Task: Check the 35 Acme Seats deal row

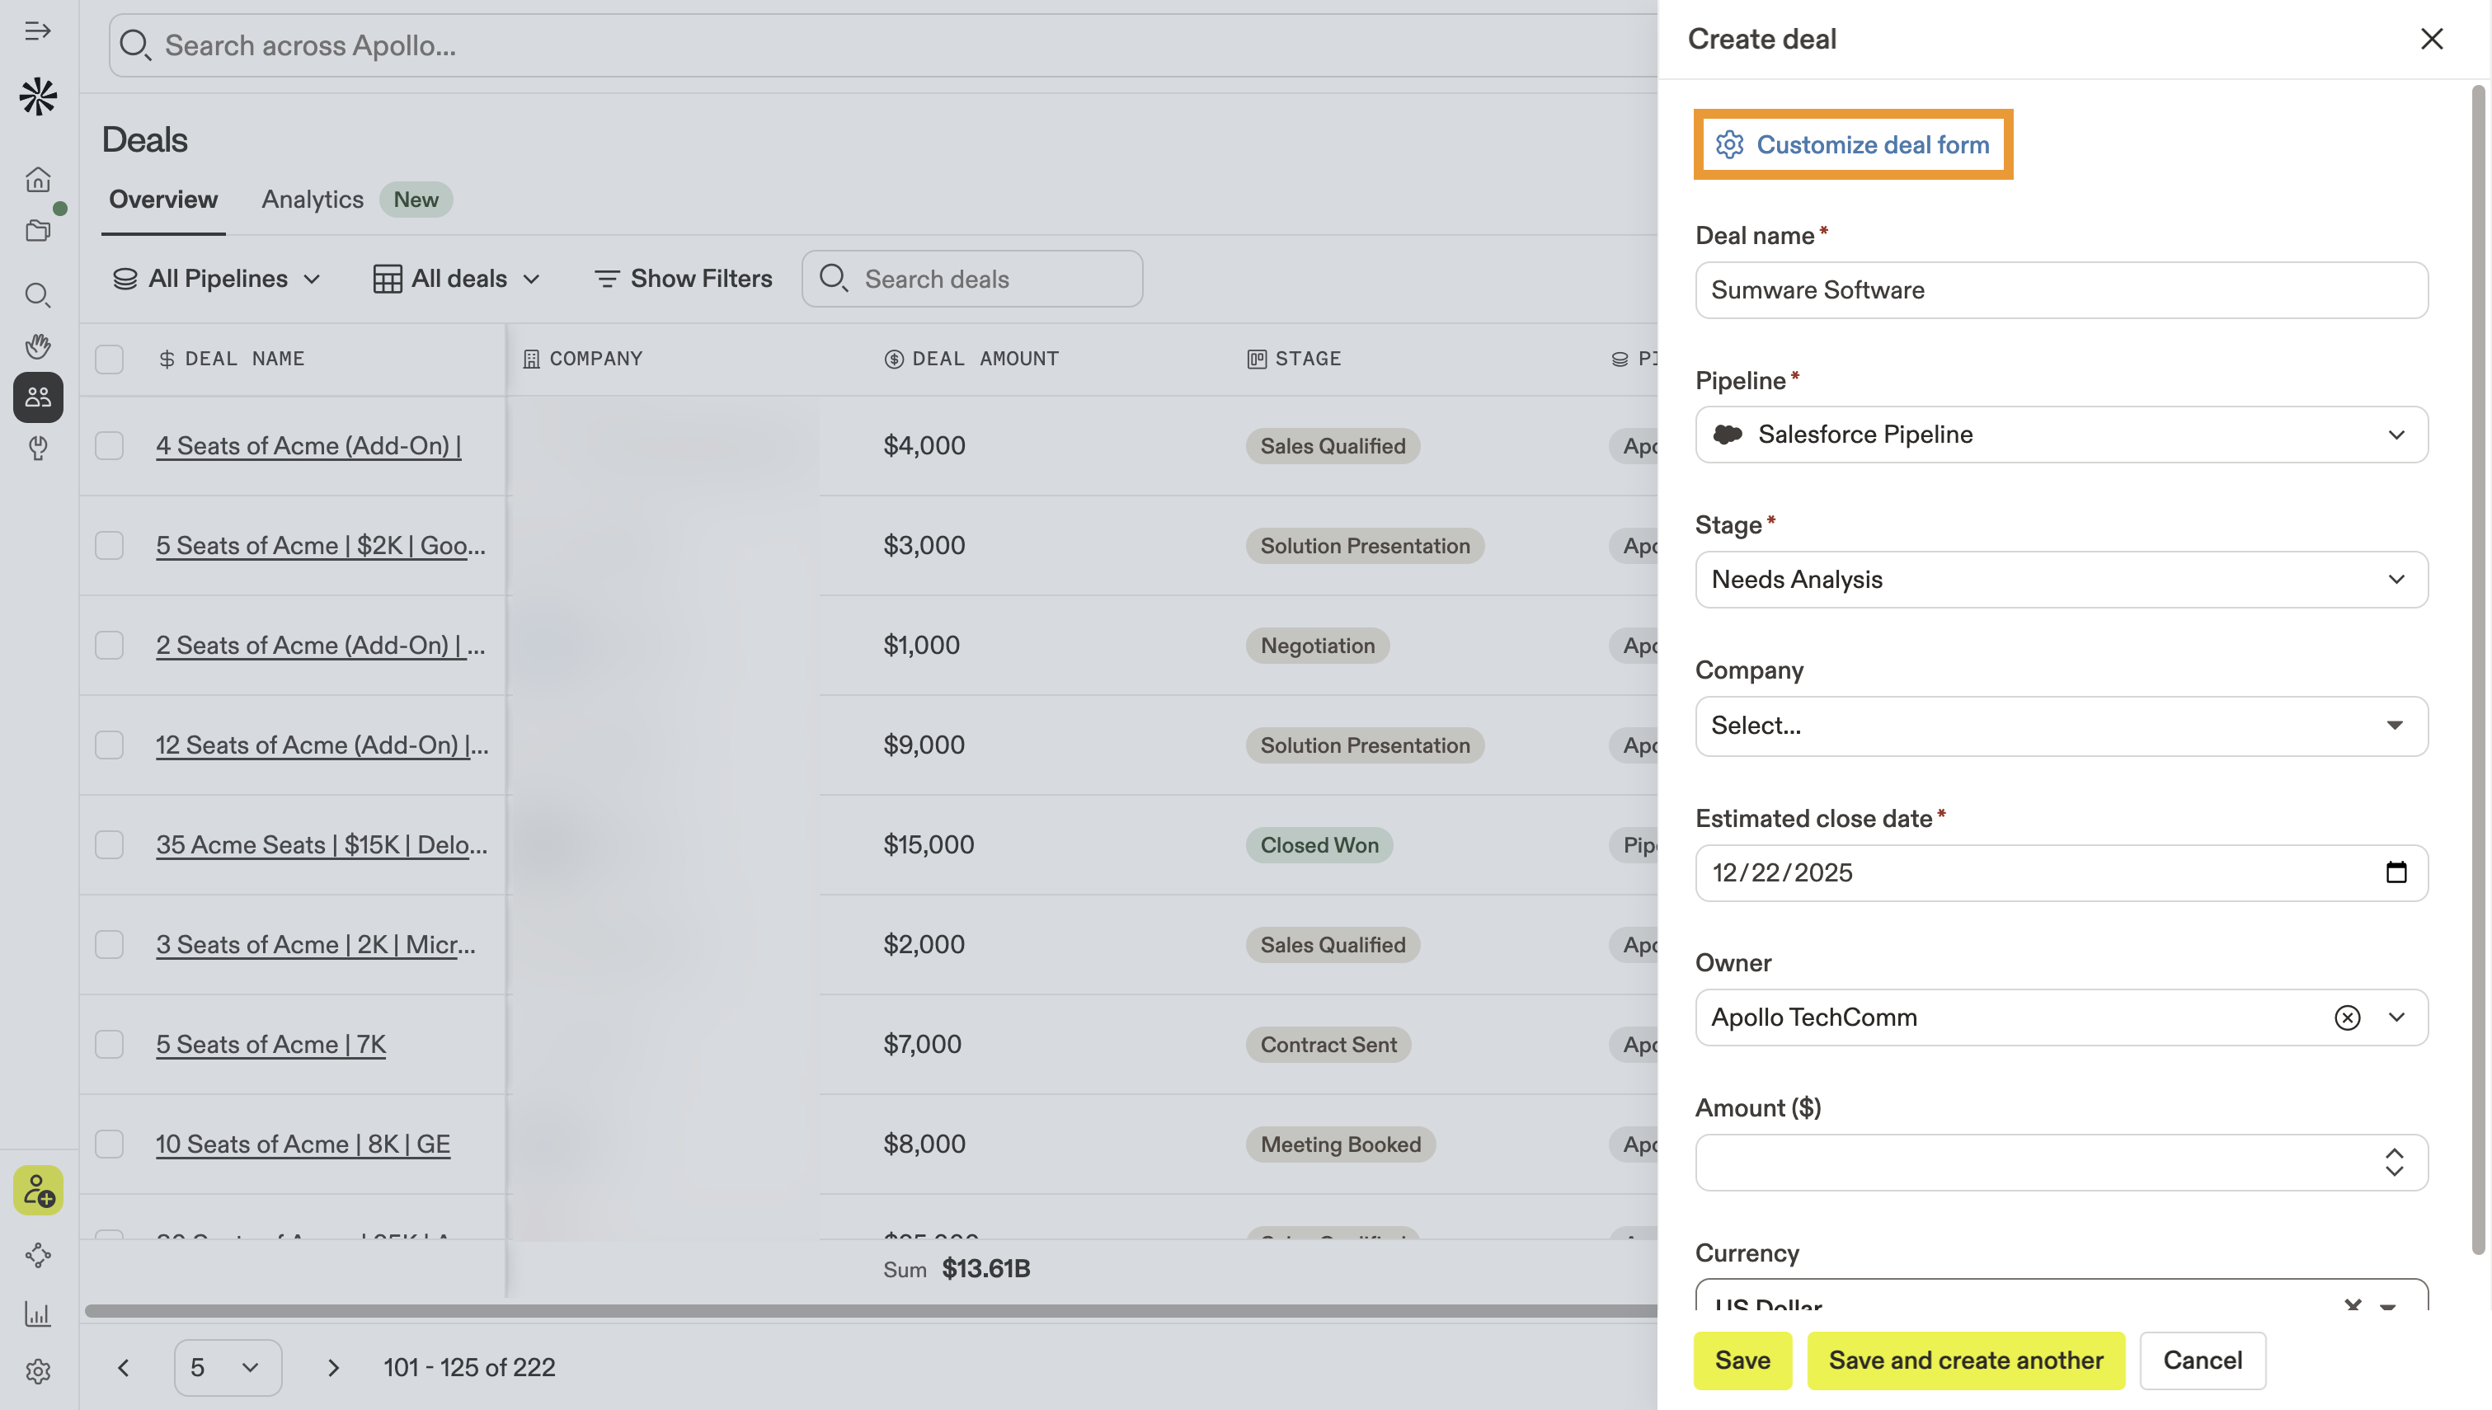Action: [x=110, y=844]
